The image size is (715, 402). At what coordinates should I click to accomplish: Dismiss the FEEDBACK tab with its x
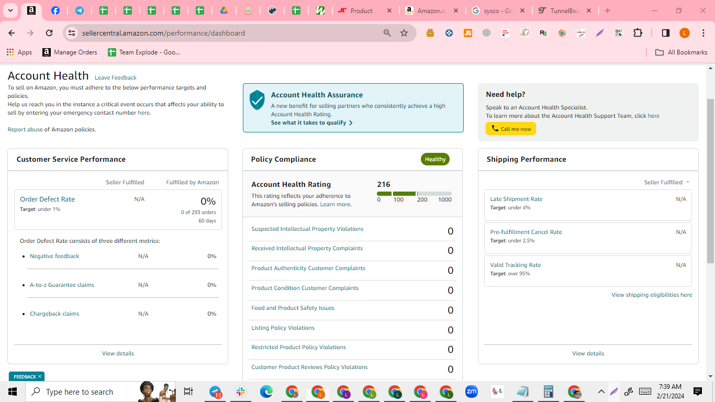[40, 376]
